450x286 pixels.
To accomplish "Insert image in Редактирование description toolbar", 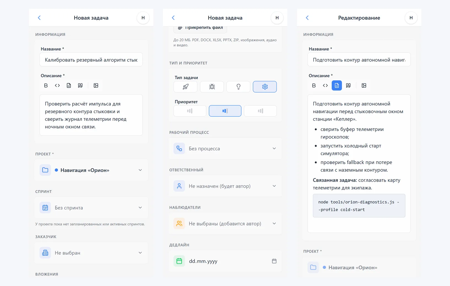I will 364,85.
